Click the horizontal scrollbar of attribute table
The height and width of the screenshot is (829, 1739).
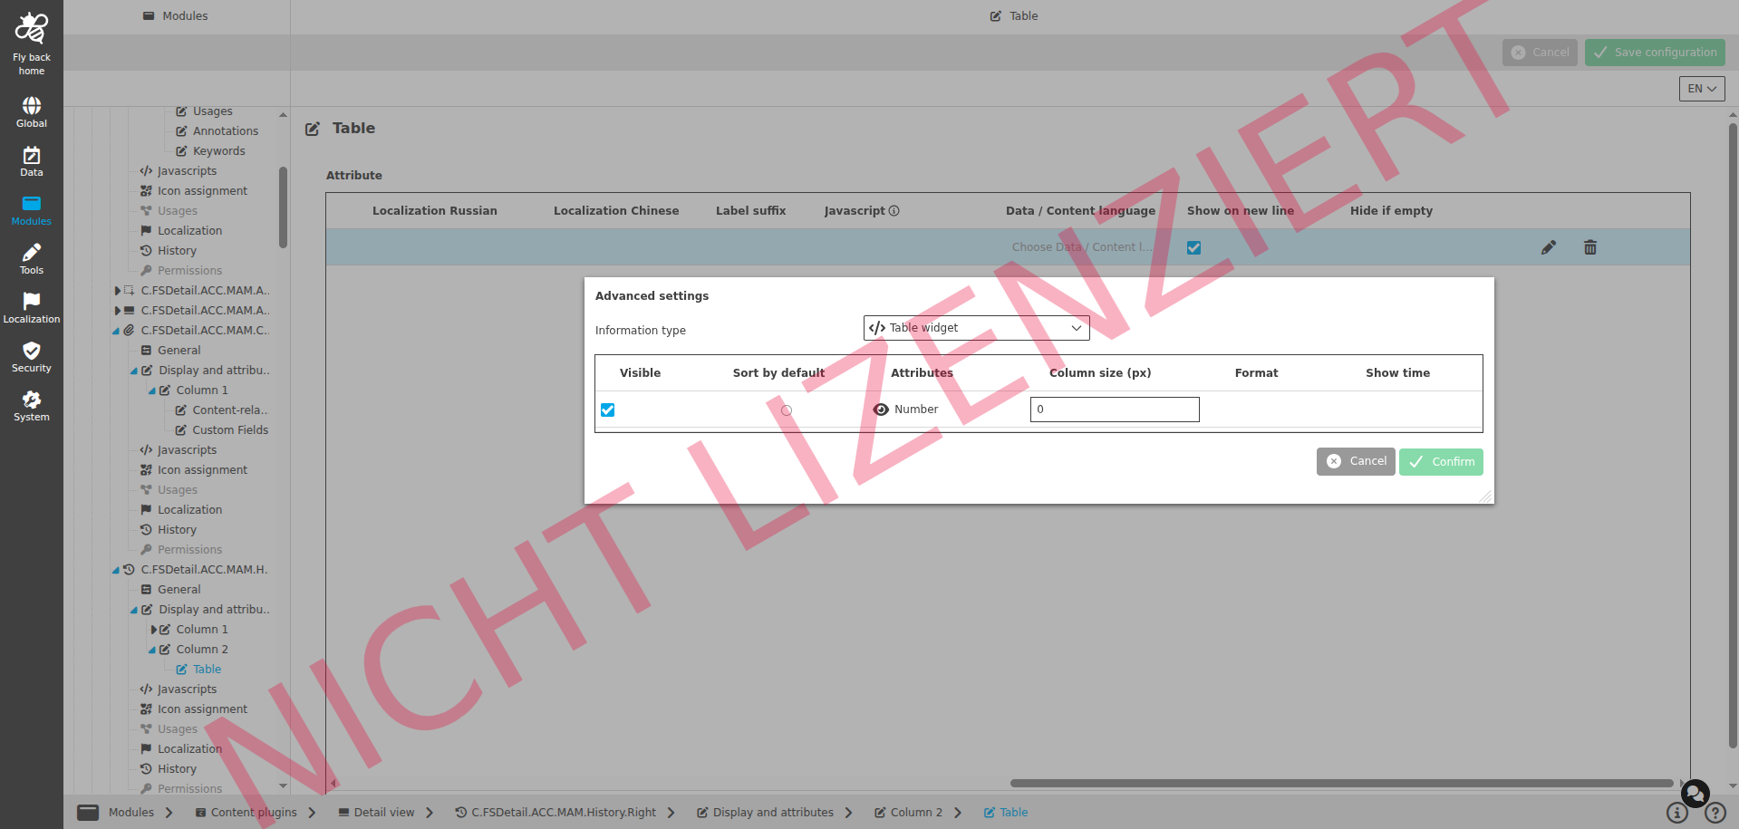pyautogui.click(x=1341, y=784)
